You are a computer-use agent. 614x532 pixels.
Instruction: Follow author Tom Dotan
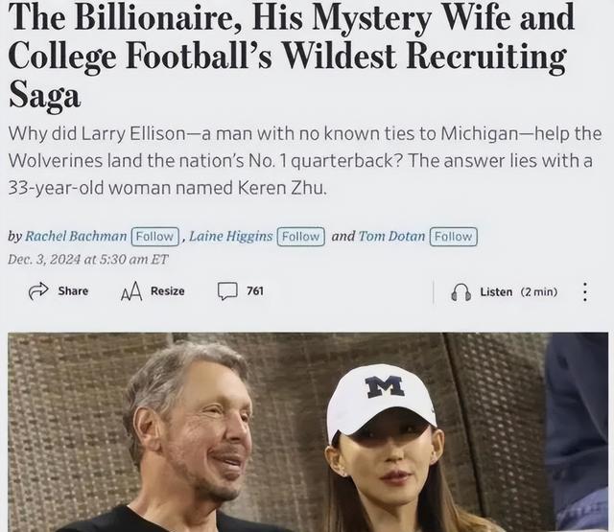point(454,237)
